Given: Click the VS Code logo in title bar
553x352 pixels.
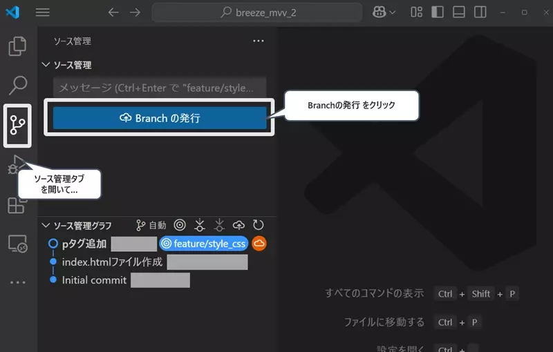Looking at the screenshot, I should click(x=12, y=12).
